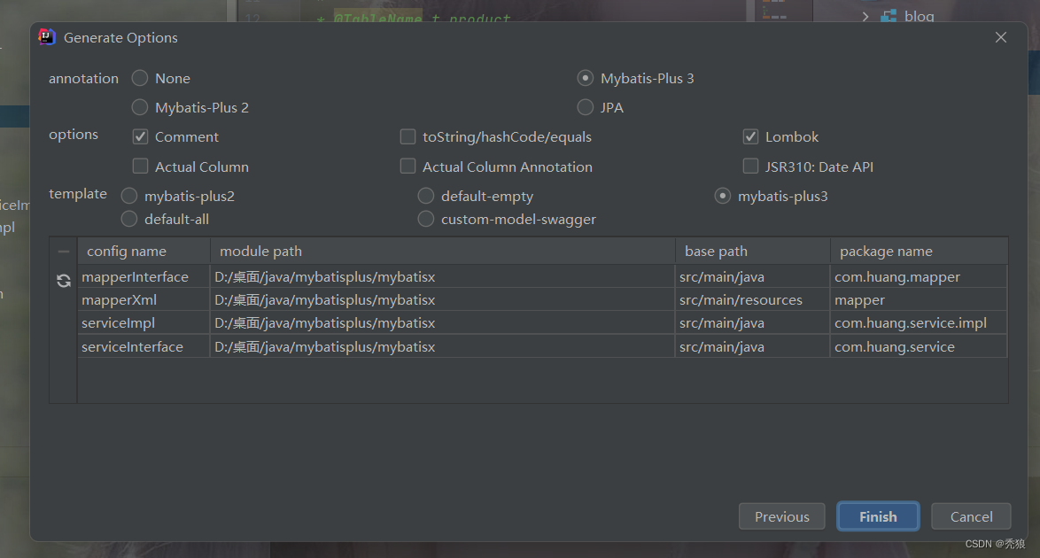Select the serviceInterface config cell

coord(144,346)
